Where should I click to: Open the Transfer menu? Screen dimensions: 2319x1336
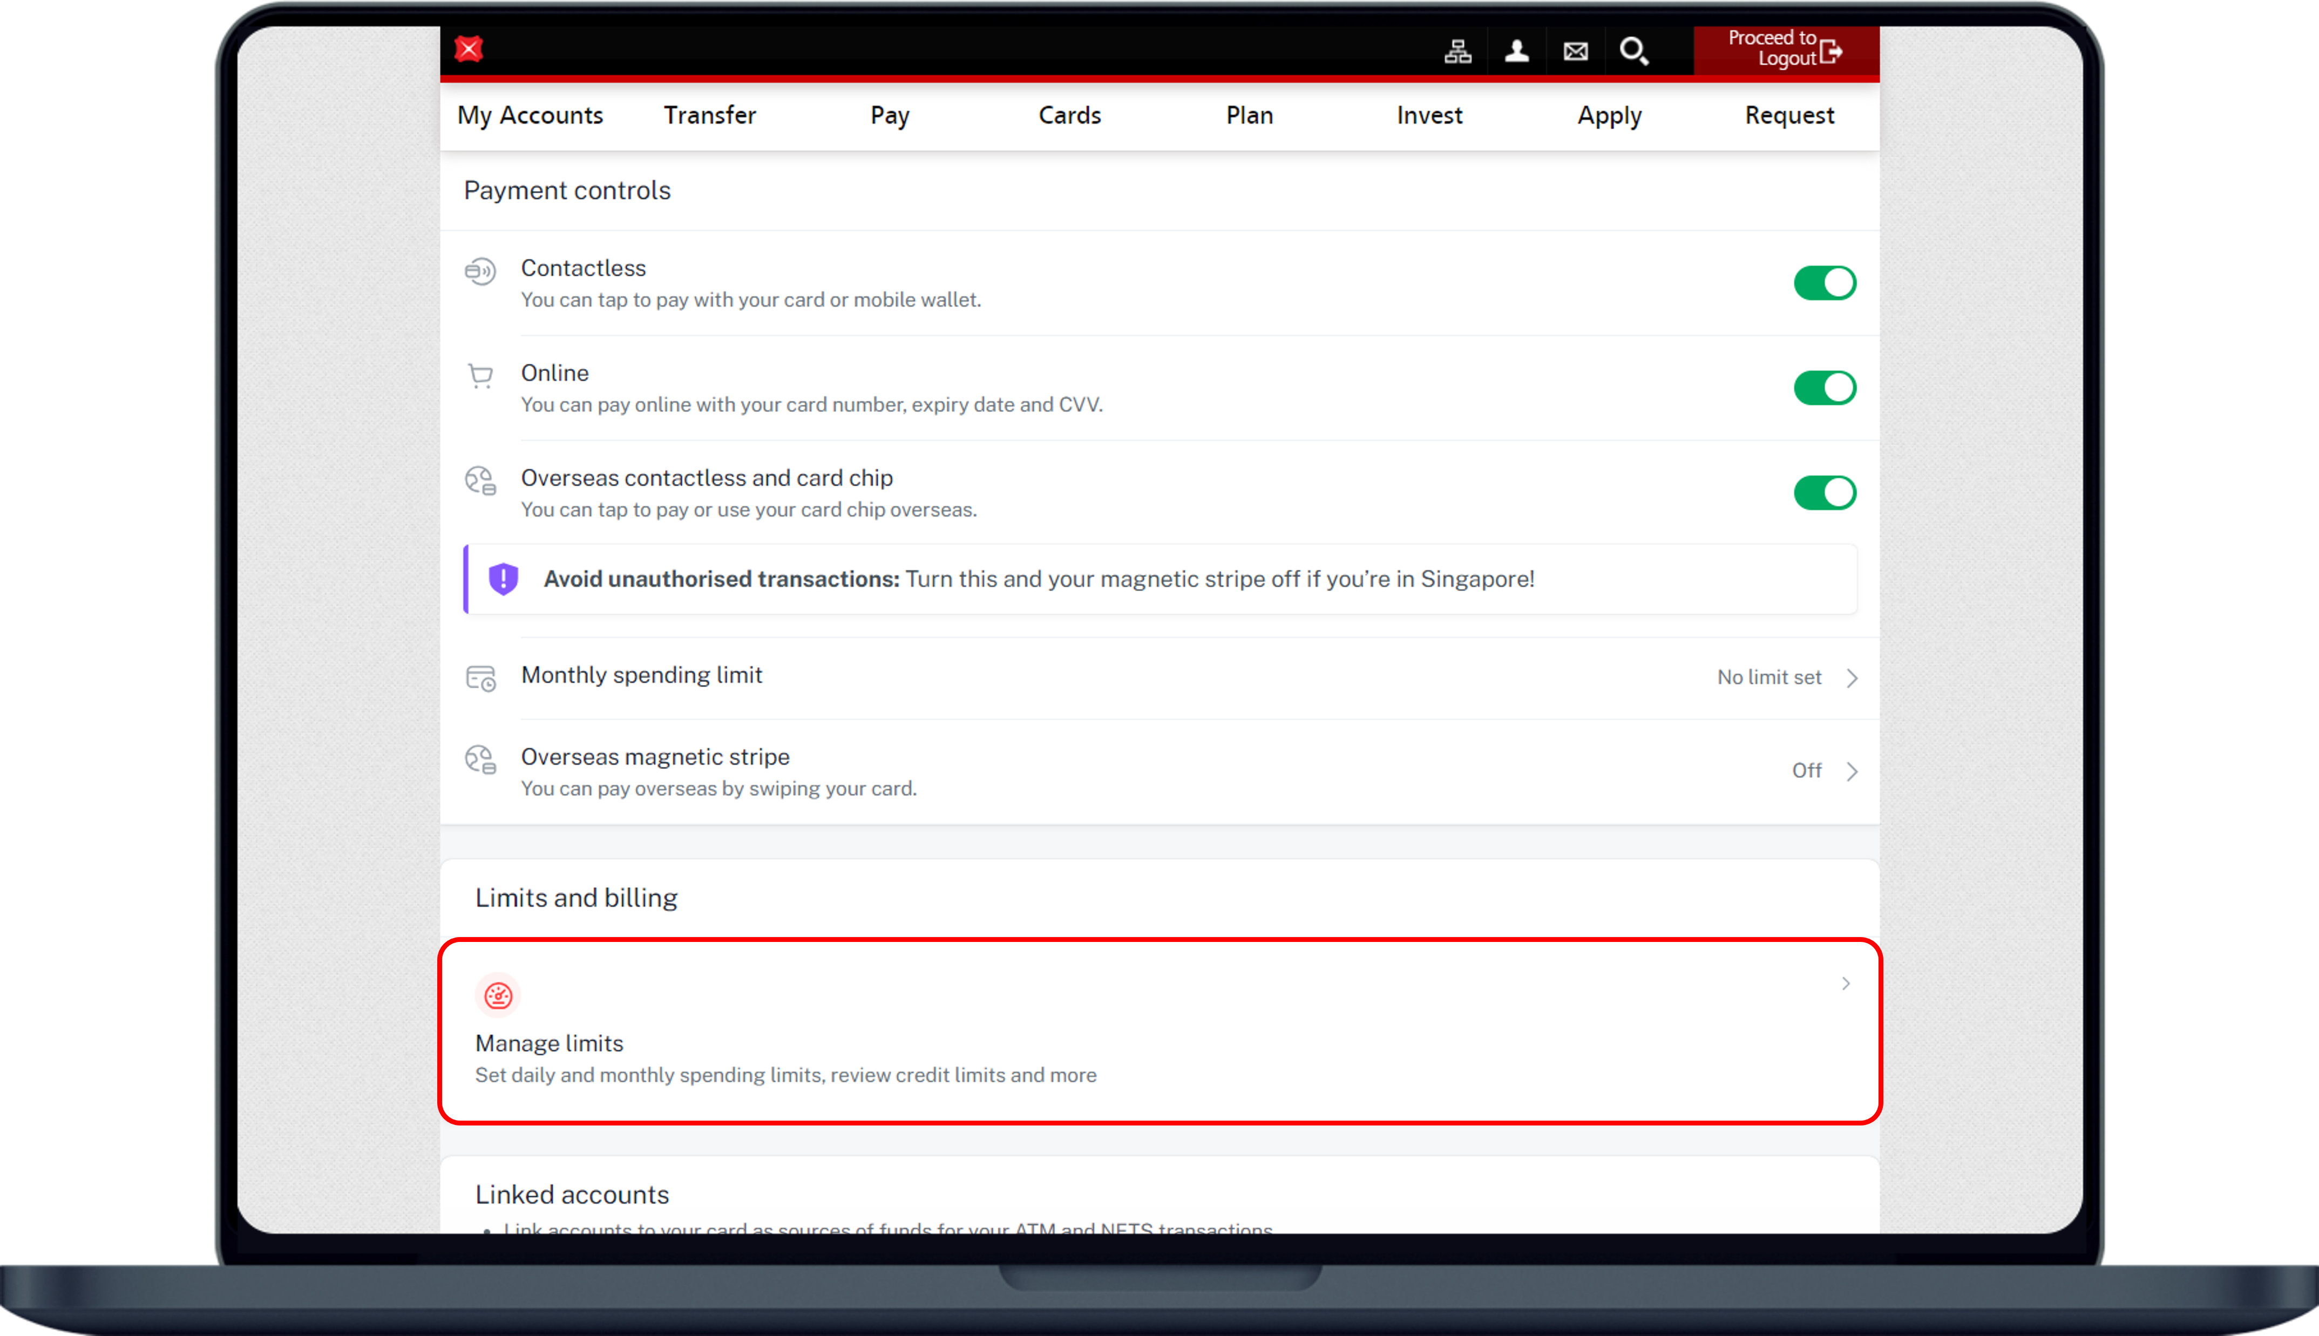pyautogui.click(x=709, y=116)
